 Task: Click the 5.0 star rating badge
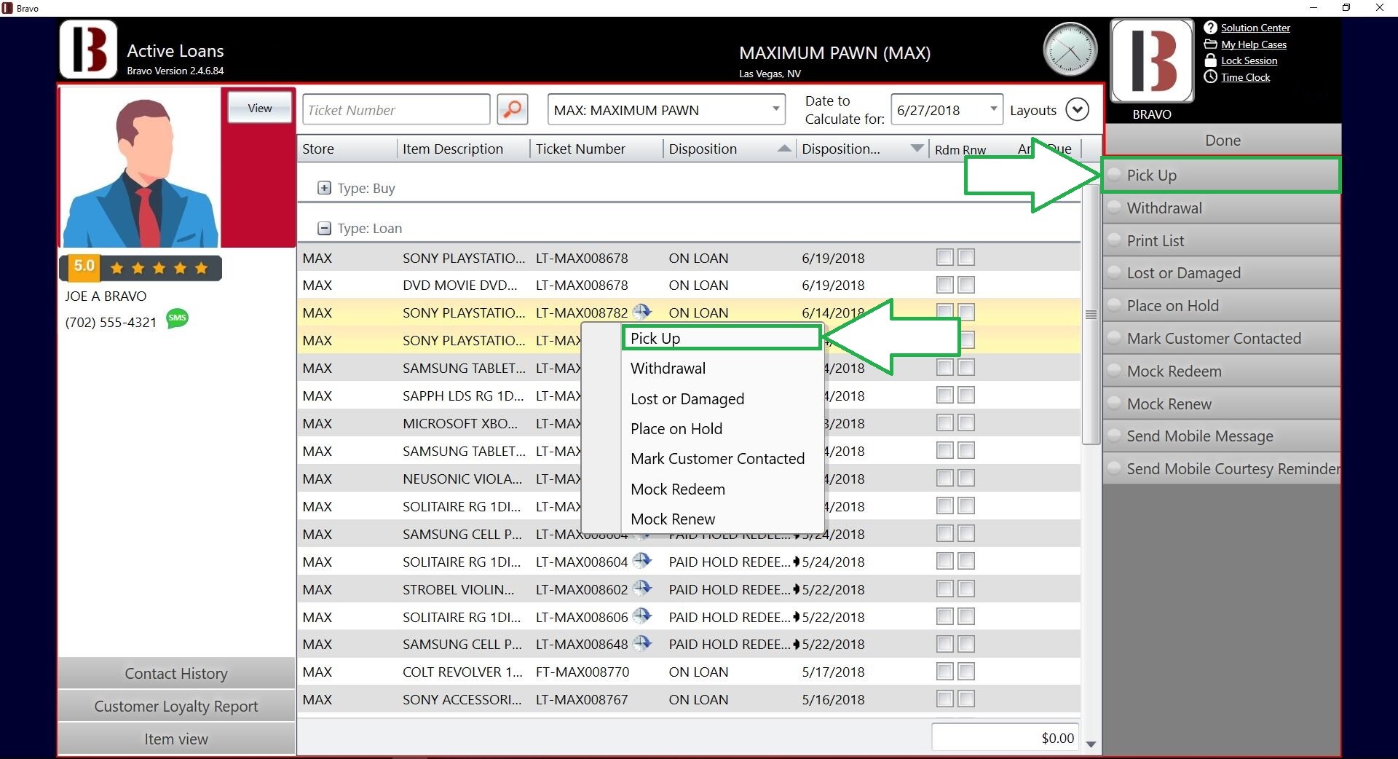[141, 267]
